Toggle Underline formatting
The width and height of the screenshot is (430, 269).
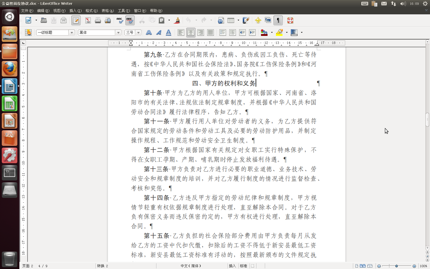click(x=168, y=32)
